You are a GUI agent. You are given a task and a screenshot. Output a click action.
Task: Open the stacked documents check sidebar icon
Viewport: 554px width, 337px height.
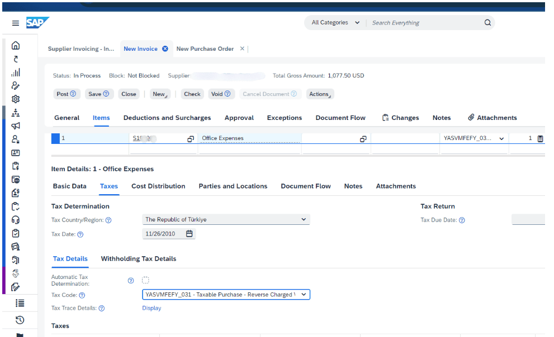point(16,260)
